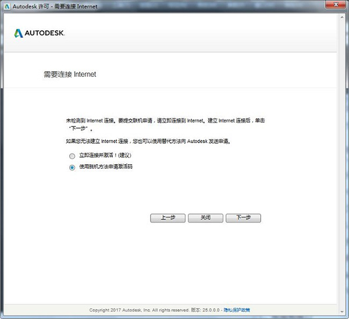Click the 如果您无法建立 Internet 连接 sentence
Image resolution: width=349 pixels, height=319 pixels.
point(148,141)
